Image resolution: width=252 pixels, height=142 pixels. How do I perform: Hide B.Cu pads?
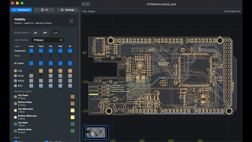pos(60,86)
